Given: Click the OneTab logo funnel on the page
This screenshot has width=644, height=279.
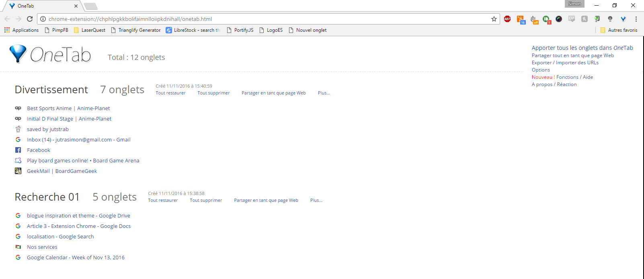Looking at the screenshot, I should 18,54.
